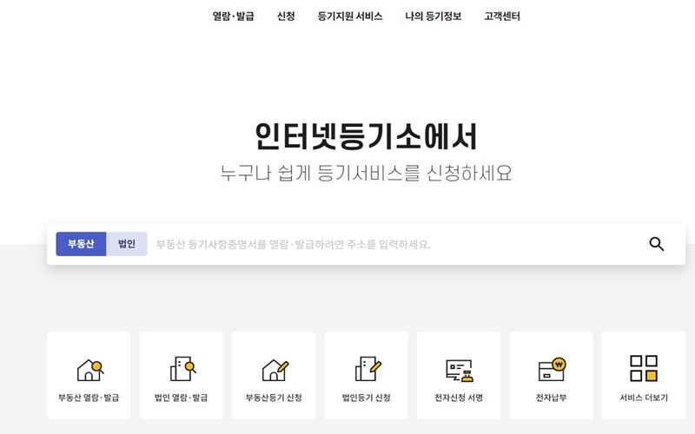Click the 서비스 더보기 grid icon
Image resolution: width=695 pixels, height=434 pixels.
644,368
